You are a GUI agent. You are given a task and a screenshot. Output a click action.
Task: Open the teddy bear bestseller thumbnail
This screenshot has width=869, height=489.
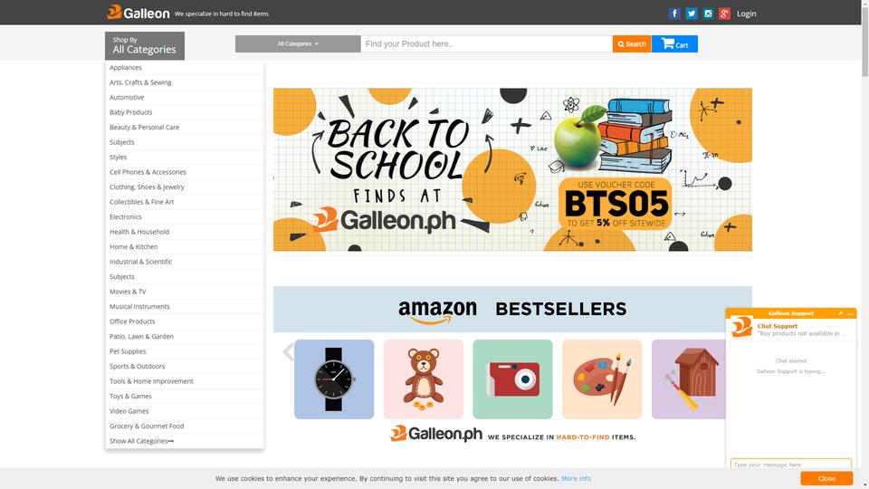tap(424, 379)
